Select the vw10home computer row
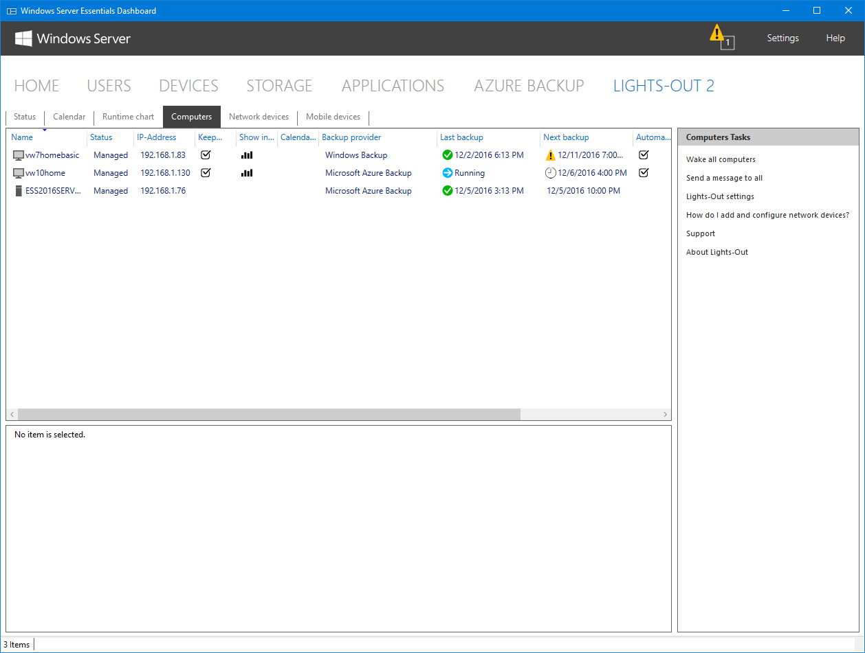The height and width of the screenshot is (653, 865). (338, 173)
